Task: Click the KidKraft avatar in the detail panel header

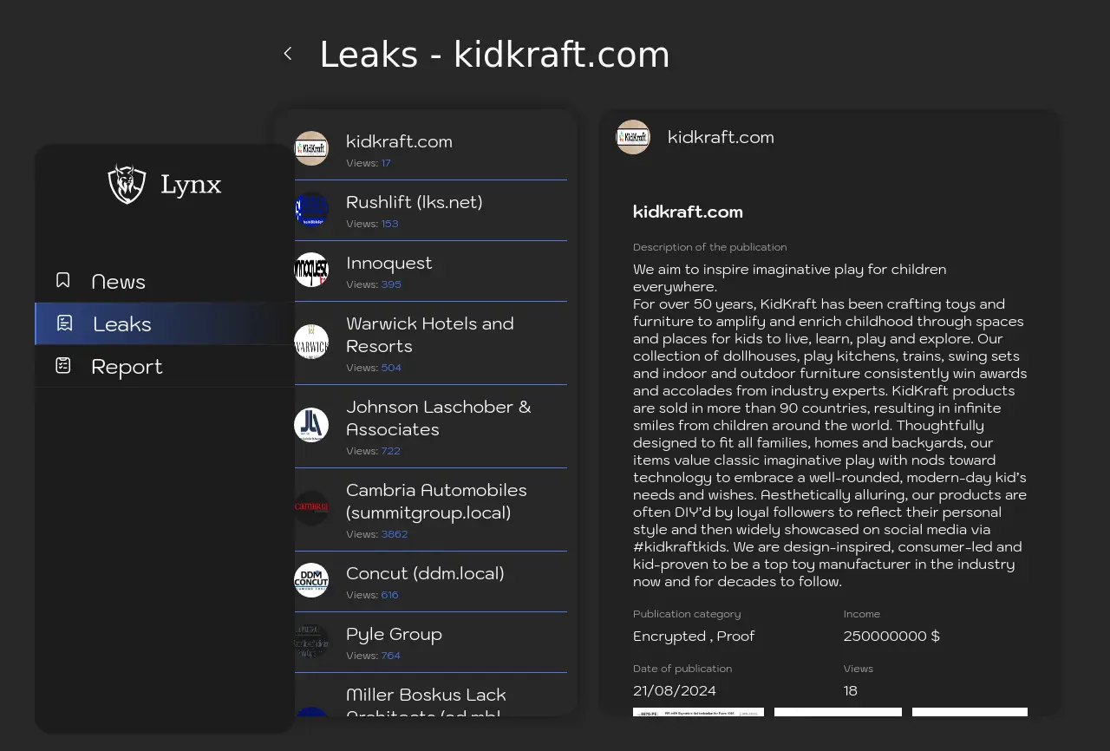Action: click(633, 137)
